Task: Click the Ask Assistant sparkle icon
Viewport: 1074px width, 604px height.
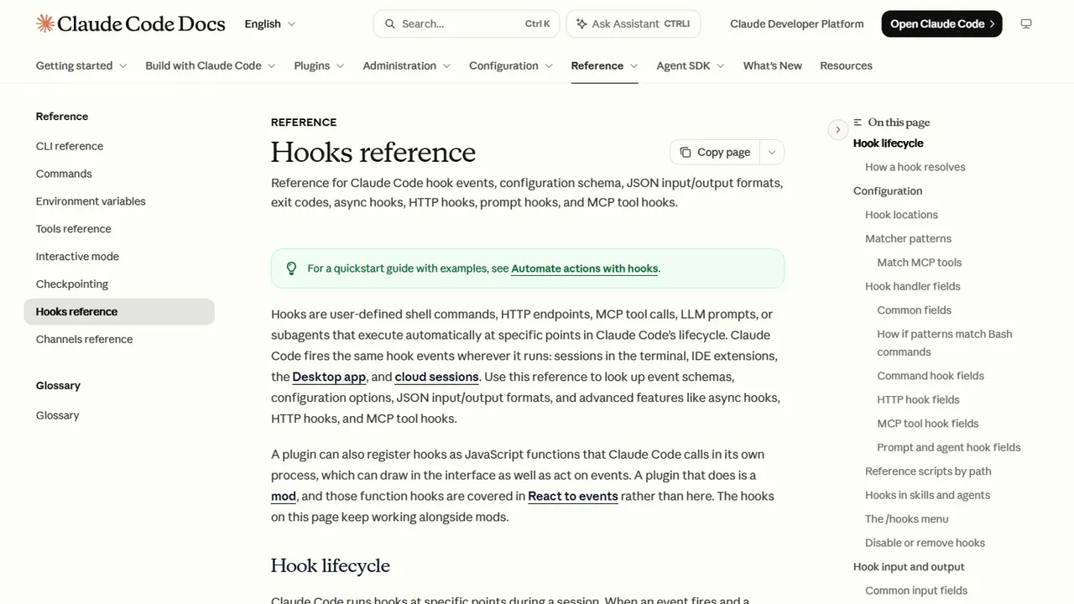Action: pos(581,23)
